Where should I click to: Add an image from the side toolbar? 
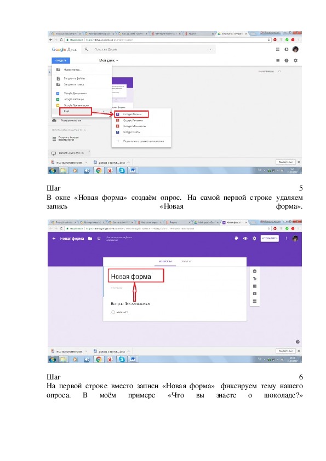(255, 286)
